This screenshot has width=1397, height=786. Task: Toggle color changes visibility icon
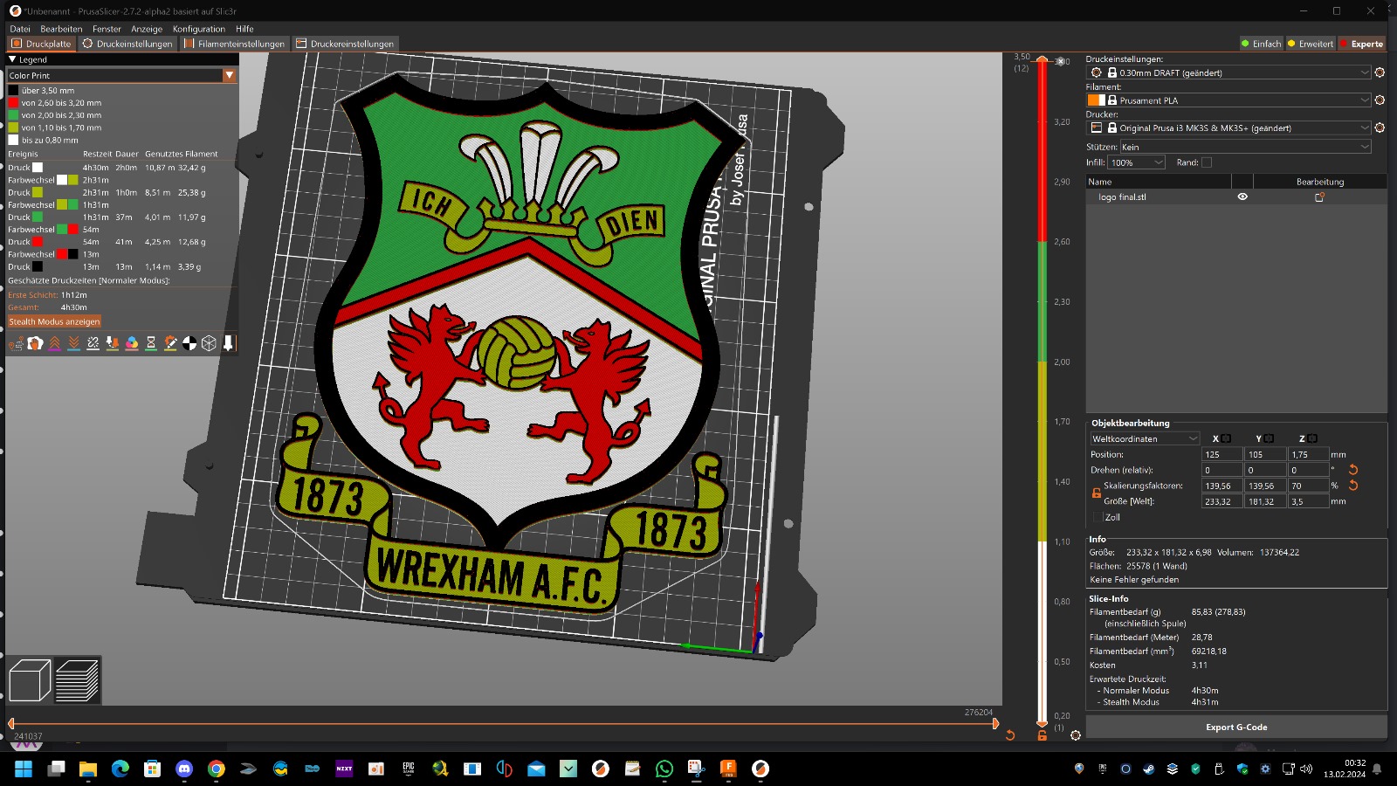(x=131, y=343)
